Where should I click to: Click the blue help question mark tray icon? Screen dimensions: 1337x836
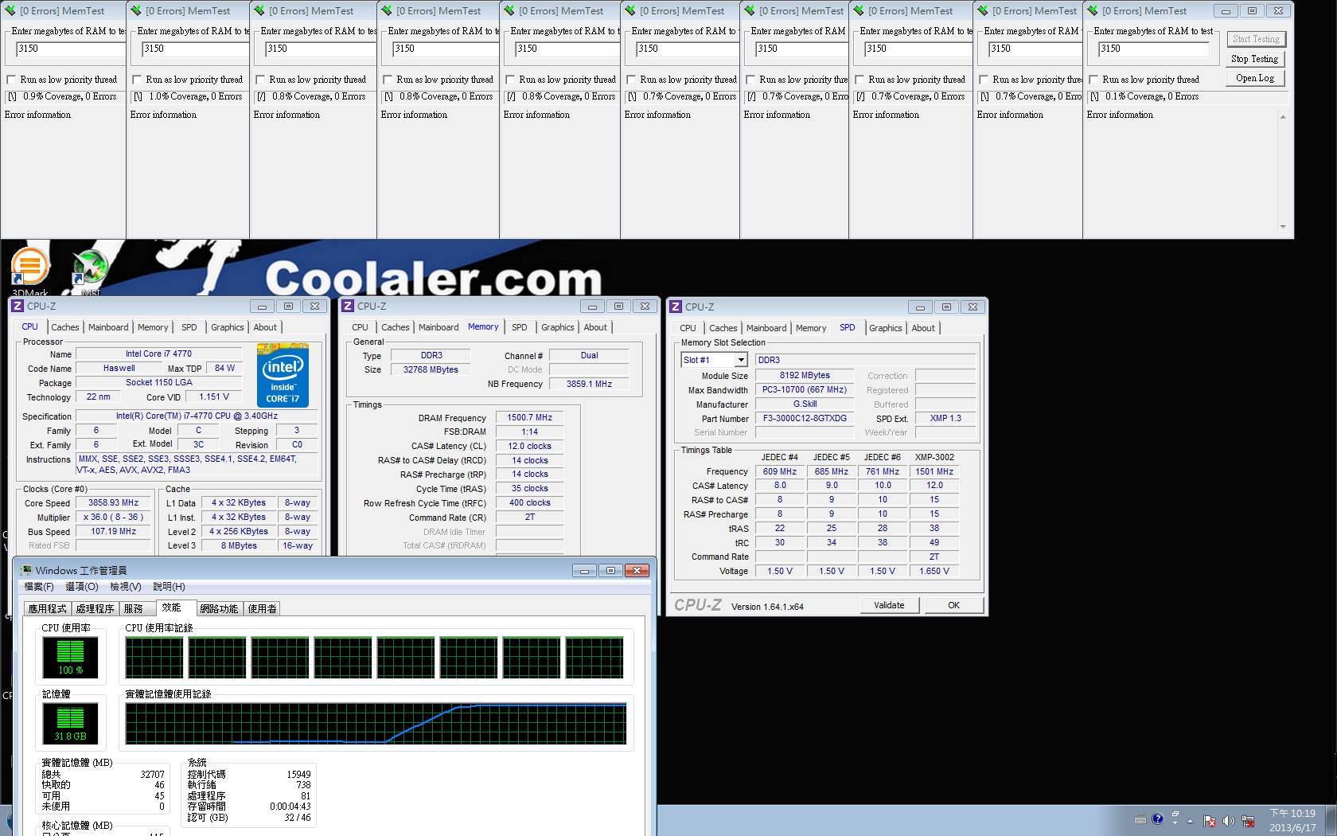[1157, 818]
